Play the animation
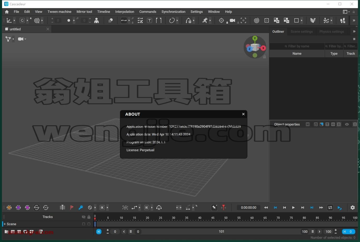 click(293, 207)
